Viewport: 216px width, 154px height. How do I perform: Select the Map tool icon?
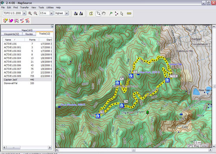coord(91,13)
